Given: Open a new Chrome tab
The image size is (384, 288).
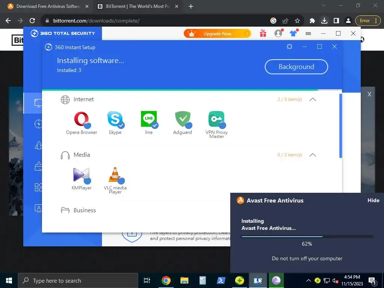Looking at the screenshot, I should point(191,6).
